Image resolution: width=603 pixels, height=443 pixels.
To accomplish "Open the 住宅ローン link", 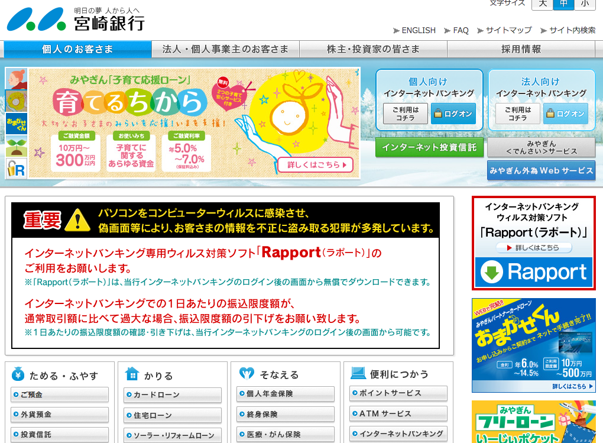I will pyautogui.click(x=173, y=415).
